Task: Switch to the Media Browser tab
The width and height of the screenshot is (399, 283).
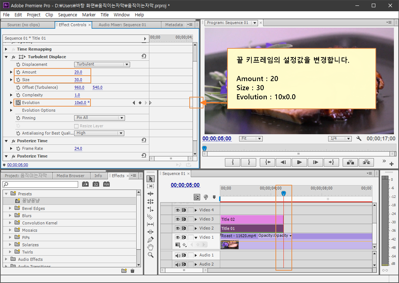Action: tap(70, 176)
